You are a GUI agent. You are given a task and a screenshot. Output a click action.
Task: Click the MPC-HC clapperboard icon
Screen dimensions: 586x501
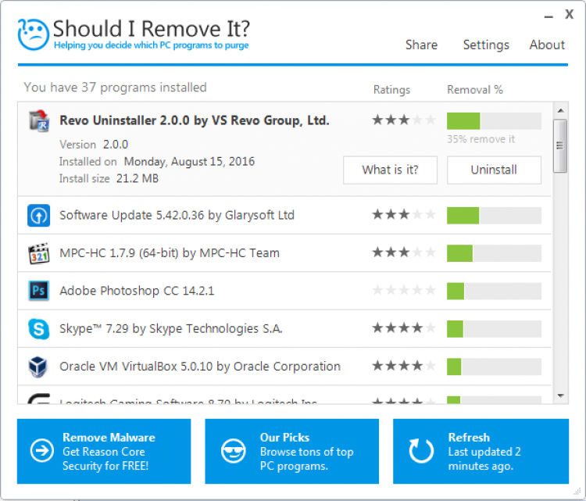pyautogui.click(x=39, y=253)
